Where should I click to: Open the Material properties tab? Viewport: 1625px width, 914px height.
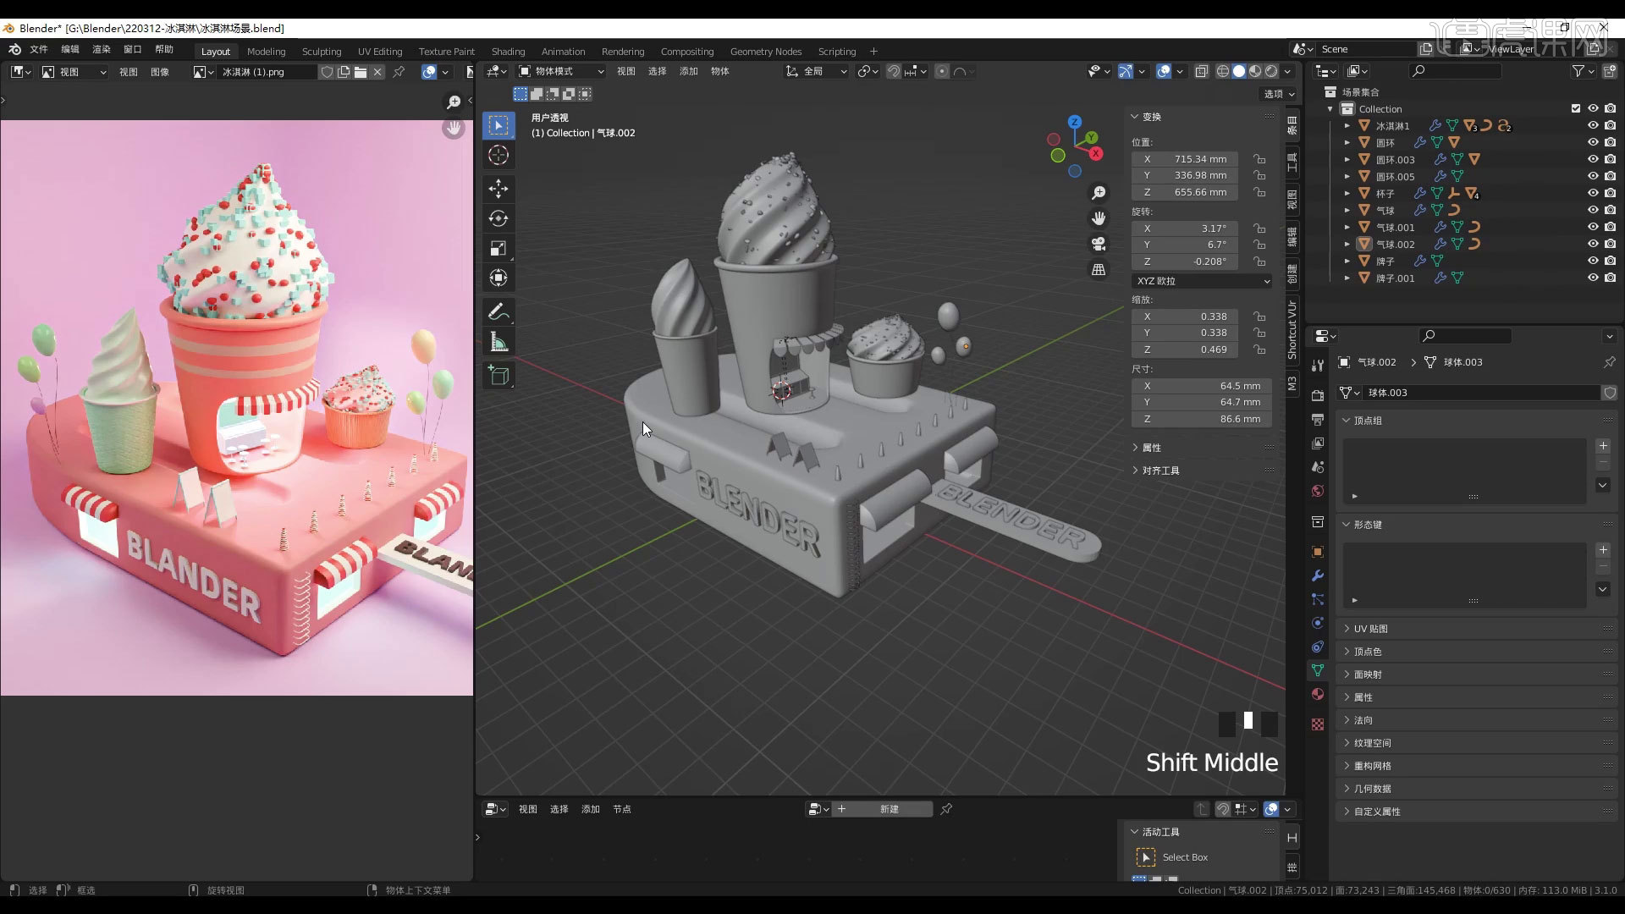1317,694
